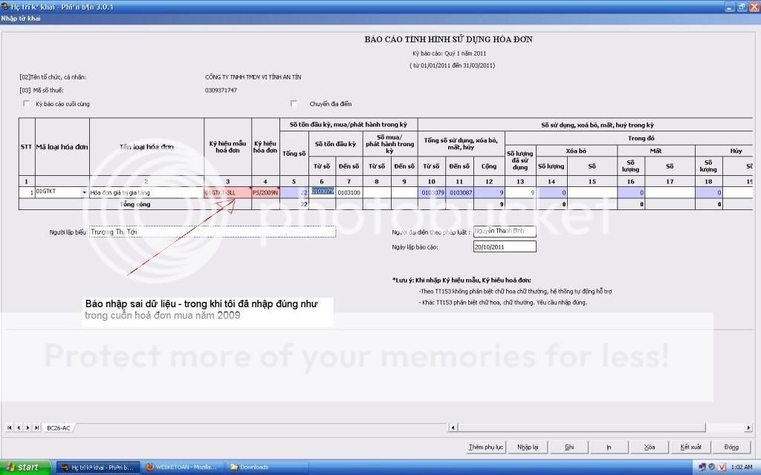This screenshot has width=761, height=475.
Task: Click 'Nhập tờ khai' menu header
Action: [21, 18]
